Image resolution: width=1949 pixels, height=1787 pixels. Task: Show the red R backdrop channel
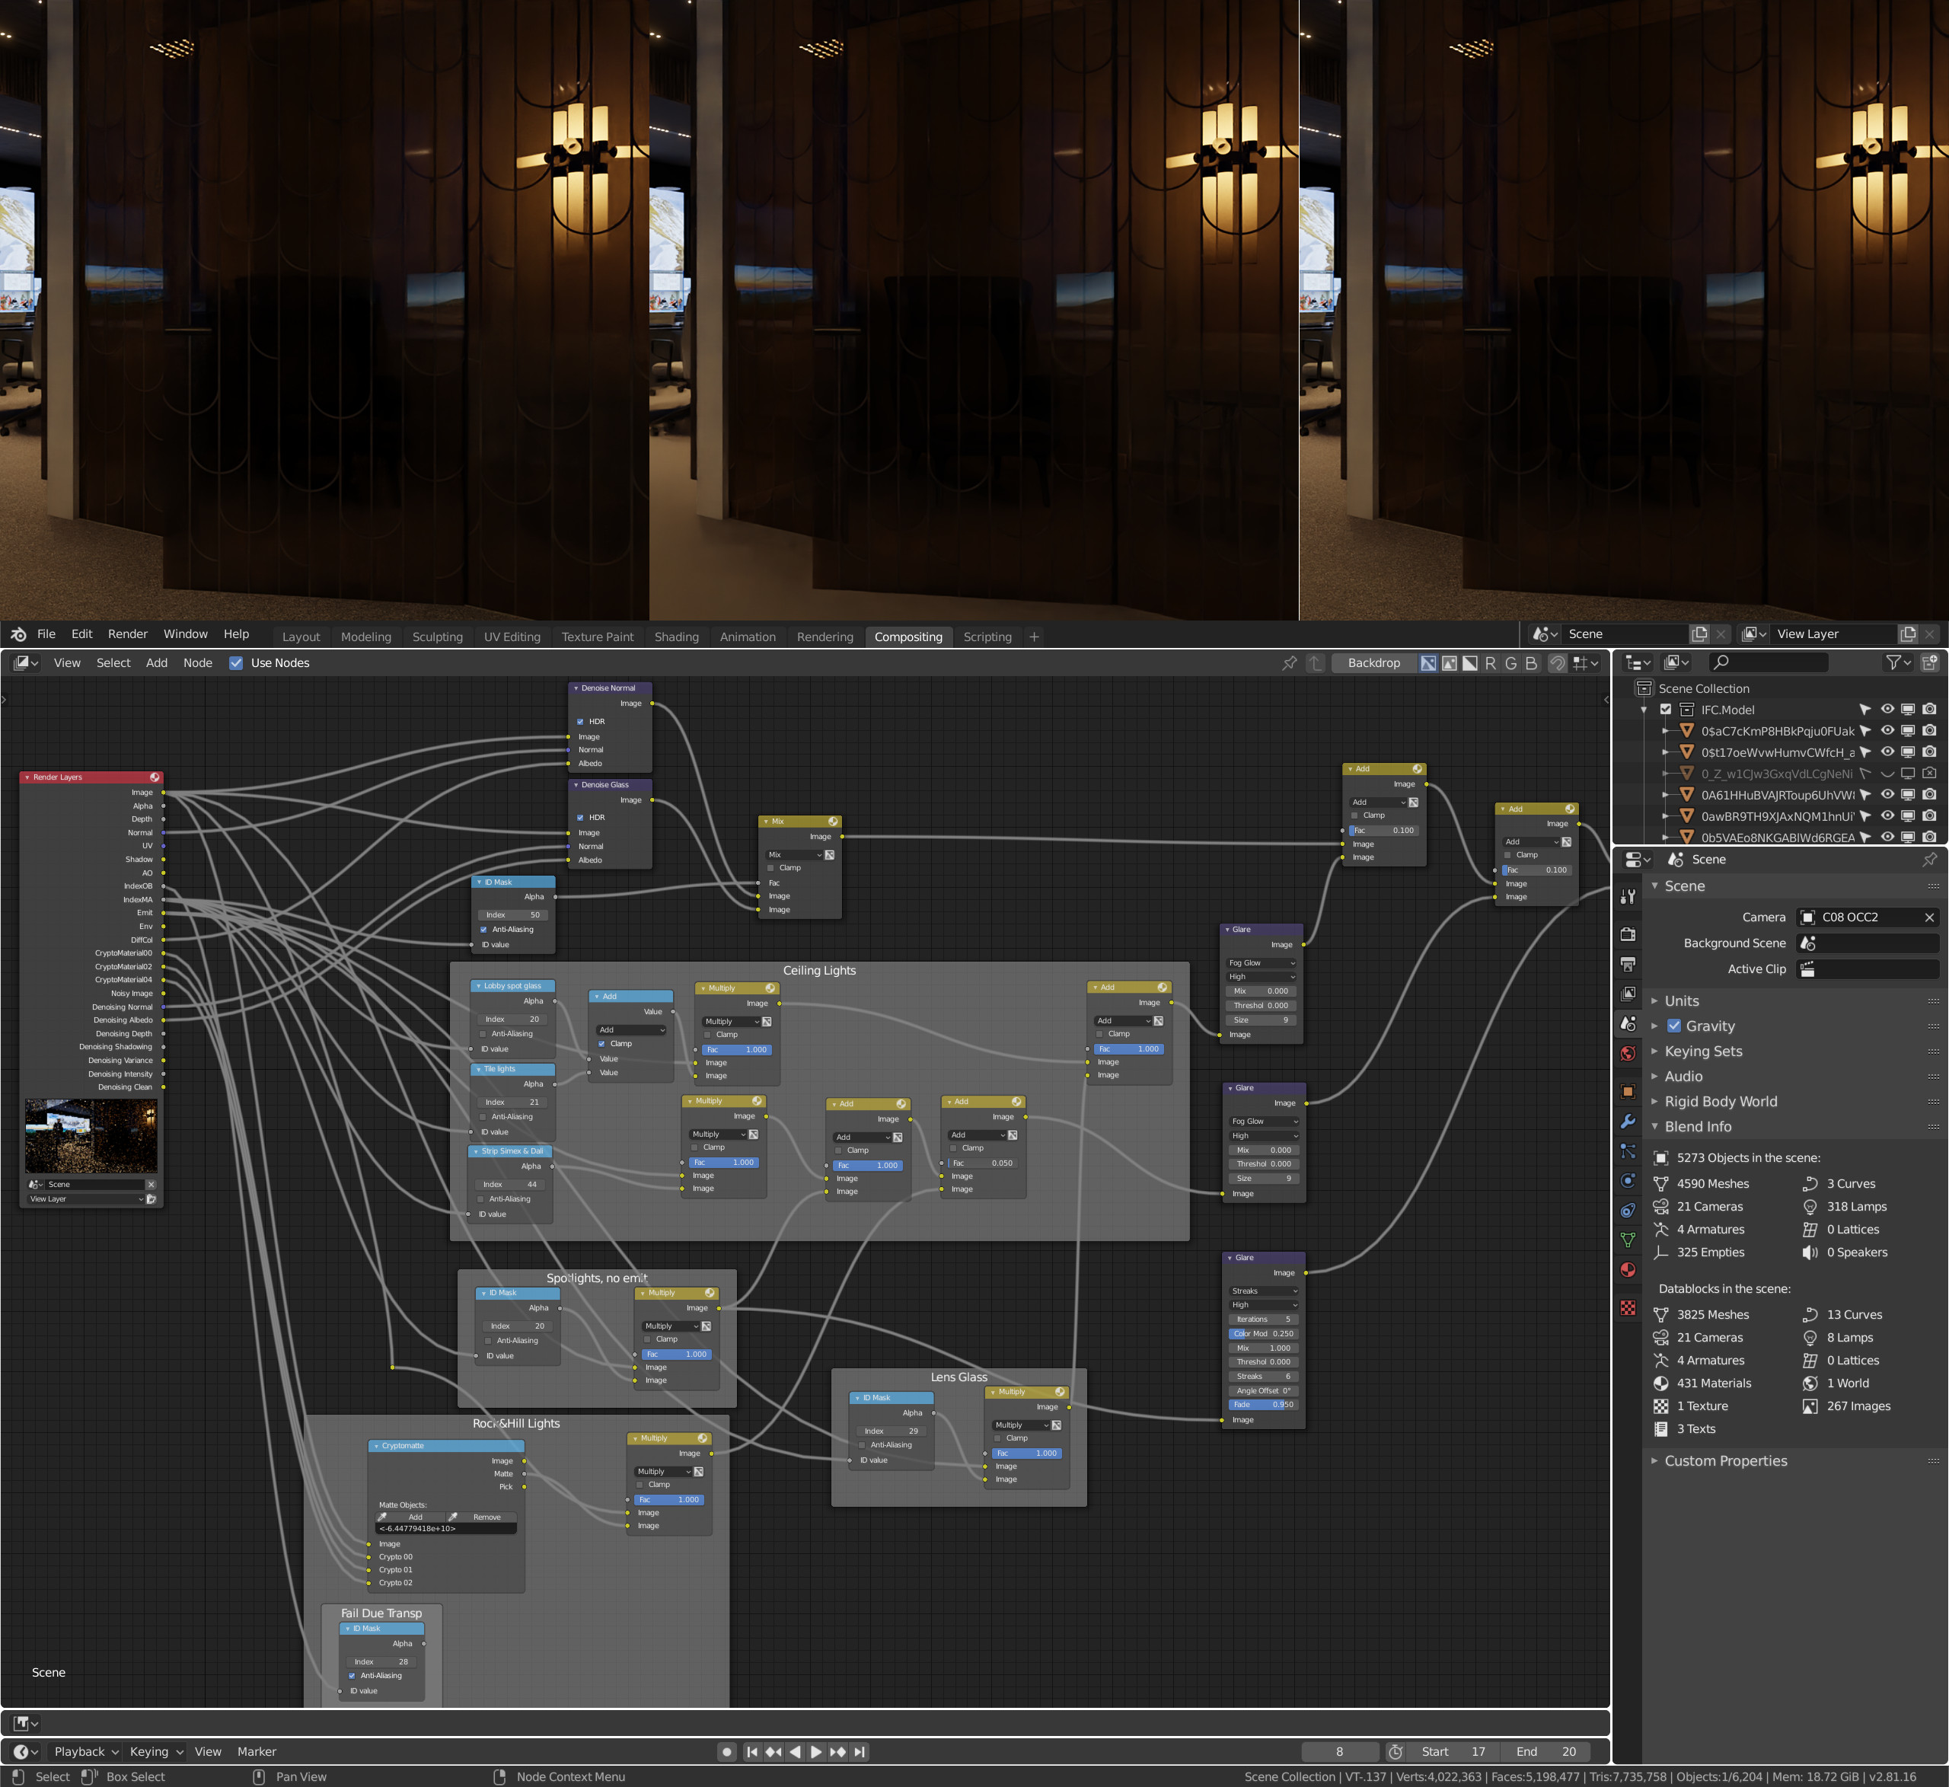click(1490, 663)
